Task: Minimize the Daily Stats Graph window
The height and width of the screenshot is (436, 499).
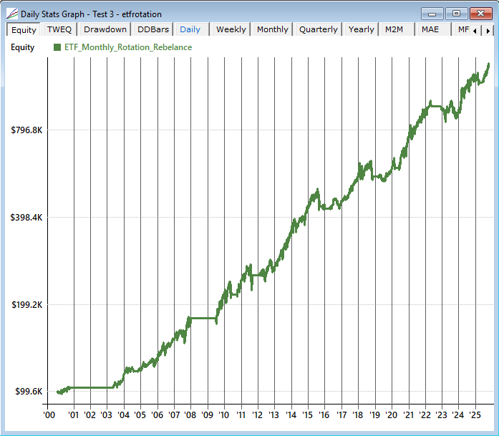Action: (432, 14)
